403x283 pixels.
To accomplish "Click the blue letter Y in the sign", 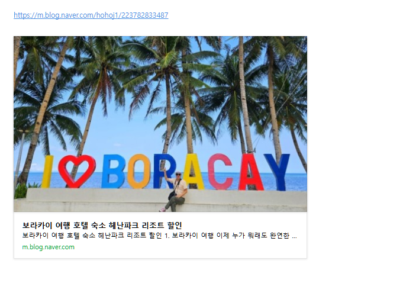I will (277, 172).
